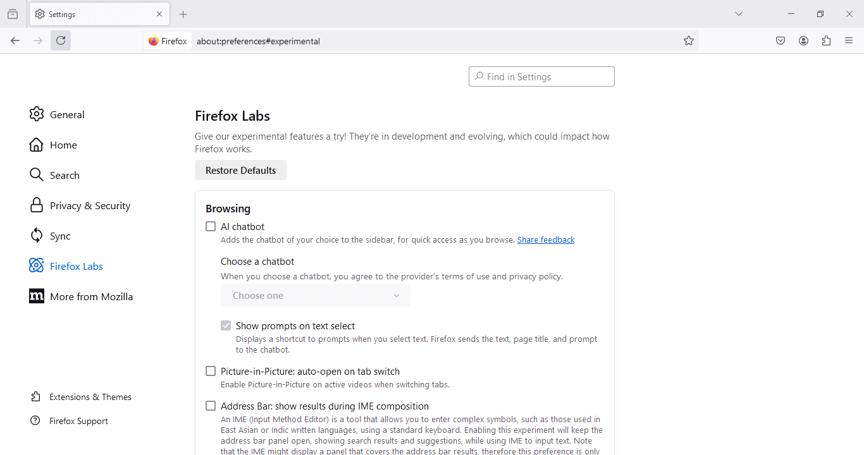Go to Privacy & Security settings

90,205
